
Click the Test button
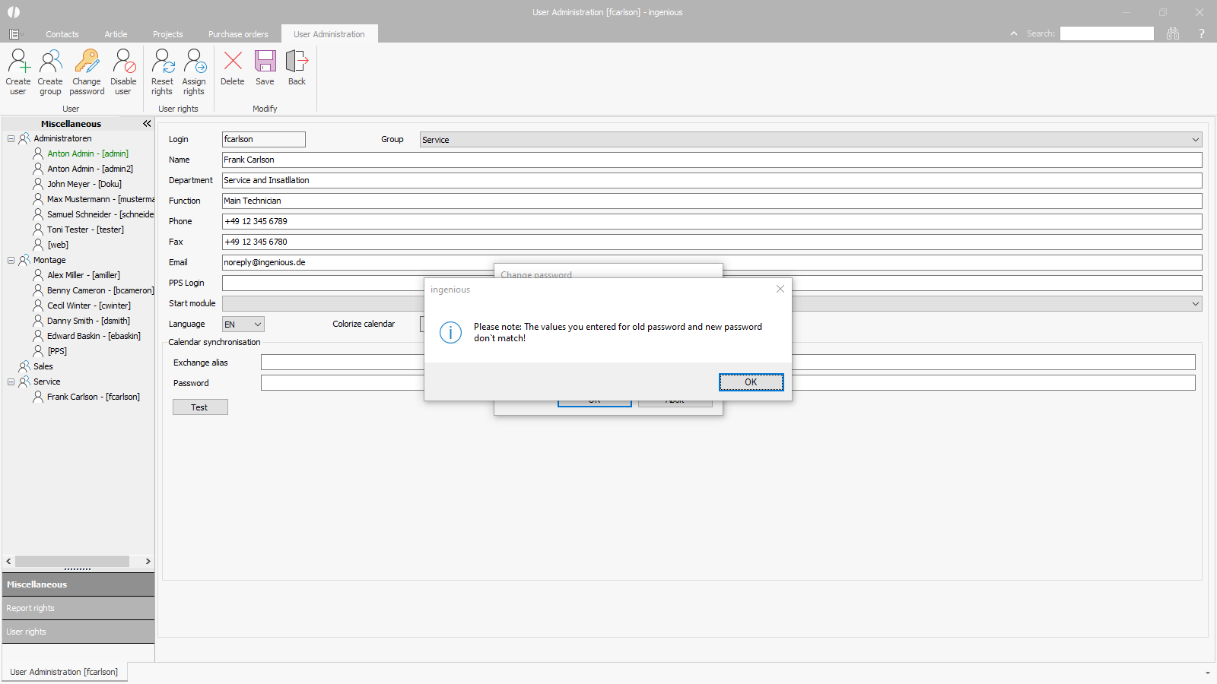(200, 407)
